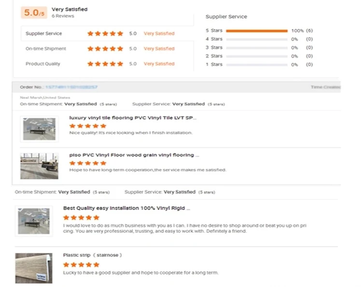Screen dimensions: 362x287
Task: Select the On-time Shipment rating row
Action: [x=107, y=49]
